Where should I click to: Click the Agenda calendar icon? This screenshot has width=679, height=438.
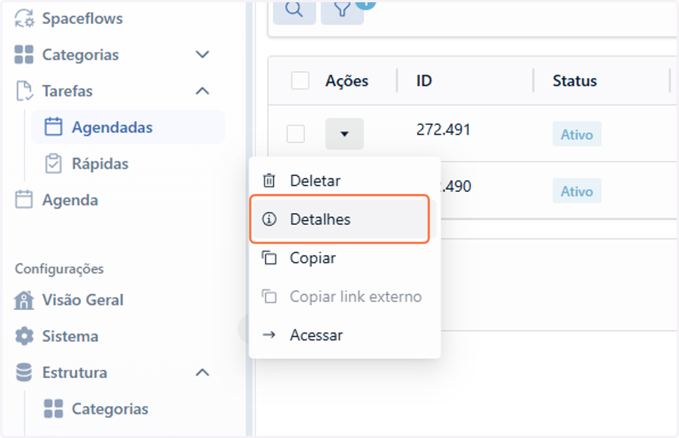coord(24,200)
